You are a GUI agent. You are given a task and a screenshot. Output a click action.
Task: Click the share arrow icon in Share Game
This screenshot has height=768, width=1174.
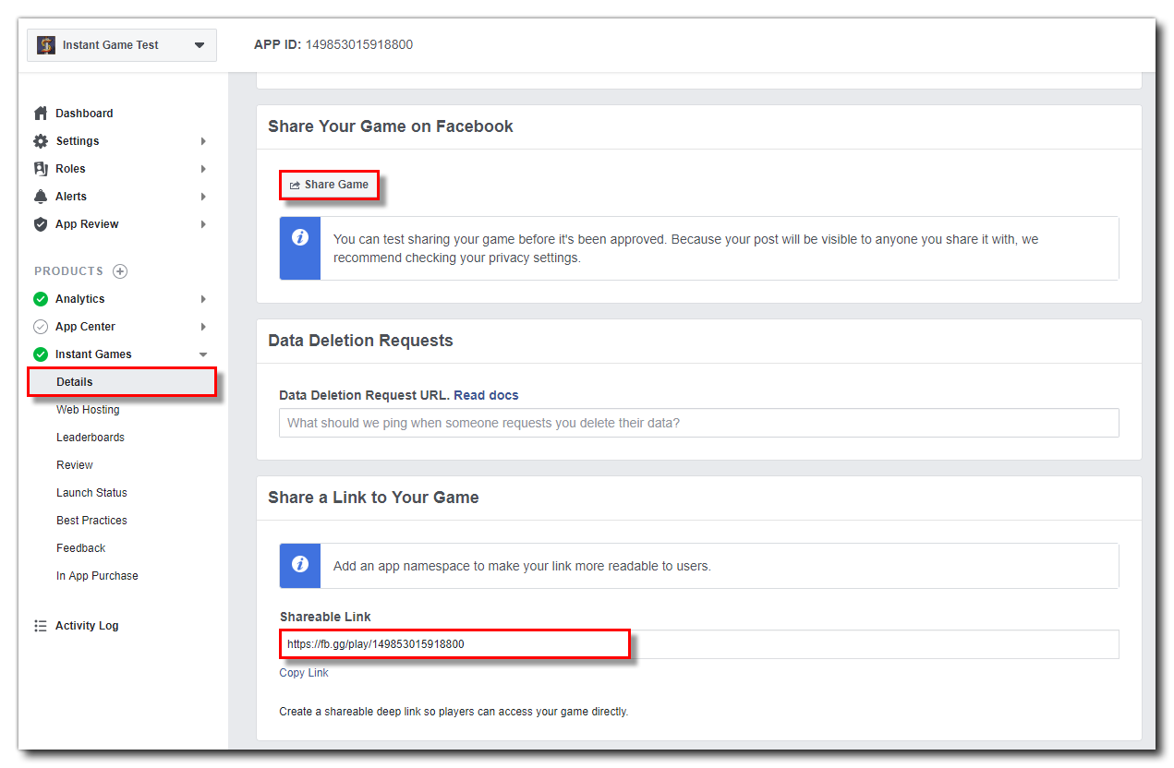click(295, 186)
